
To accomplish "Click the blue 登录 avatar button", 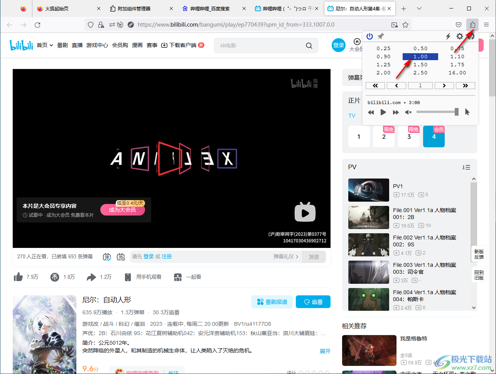I will click(x=338, y=45).
